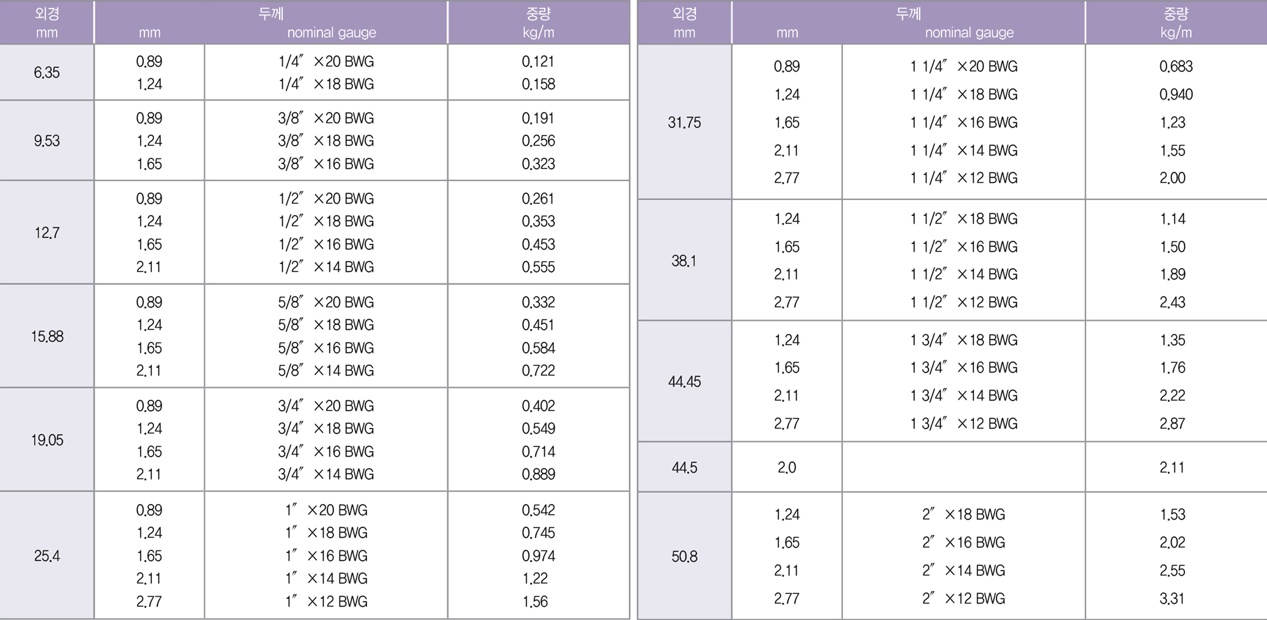Click the 15.88 outer diameter cell

47,336
